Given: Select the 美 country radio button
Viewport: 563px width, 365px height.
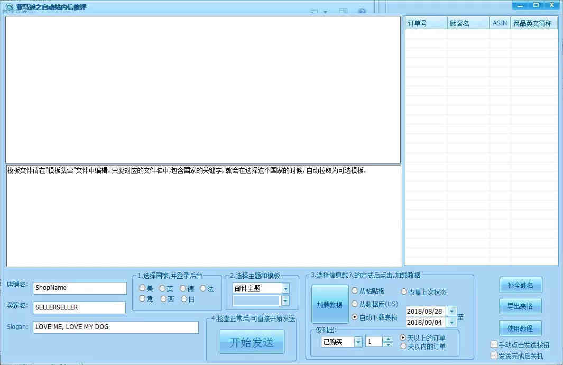Looking at the screenshot, I should [x=142, y=288].
